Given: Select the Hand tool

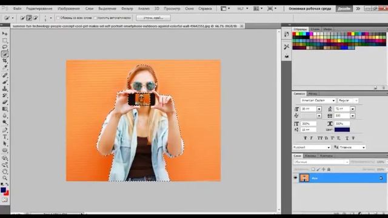Looking at the screenshot, I should pyautogui.click(x=5, y=171).
